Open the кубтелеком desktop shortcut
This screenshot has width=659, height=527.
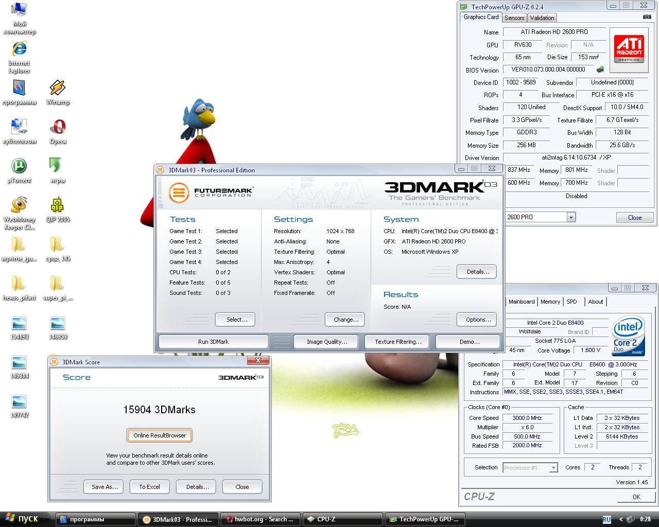pyautogui.click(x=20, y=132)
